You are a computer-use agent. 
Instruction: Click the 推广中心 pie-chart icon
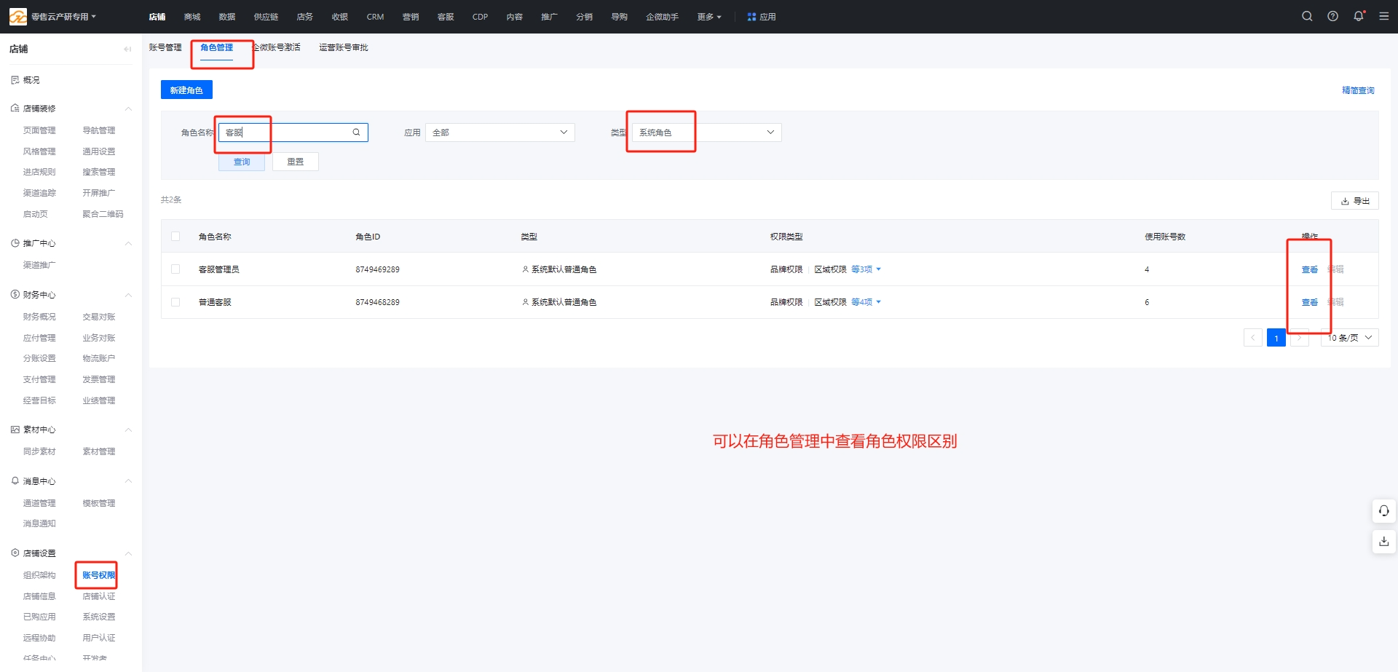pyautogui.click(x=15, y=243)
